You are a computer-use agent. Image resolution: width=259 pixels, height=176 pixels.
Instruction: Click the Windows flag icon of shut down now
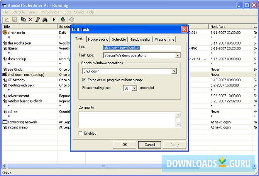pos(5,75)
